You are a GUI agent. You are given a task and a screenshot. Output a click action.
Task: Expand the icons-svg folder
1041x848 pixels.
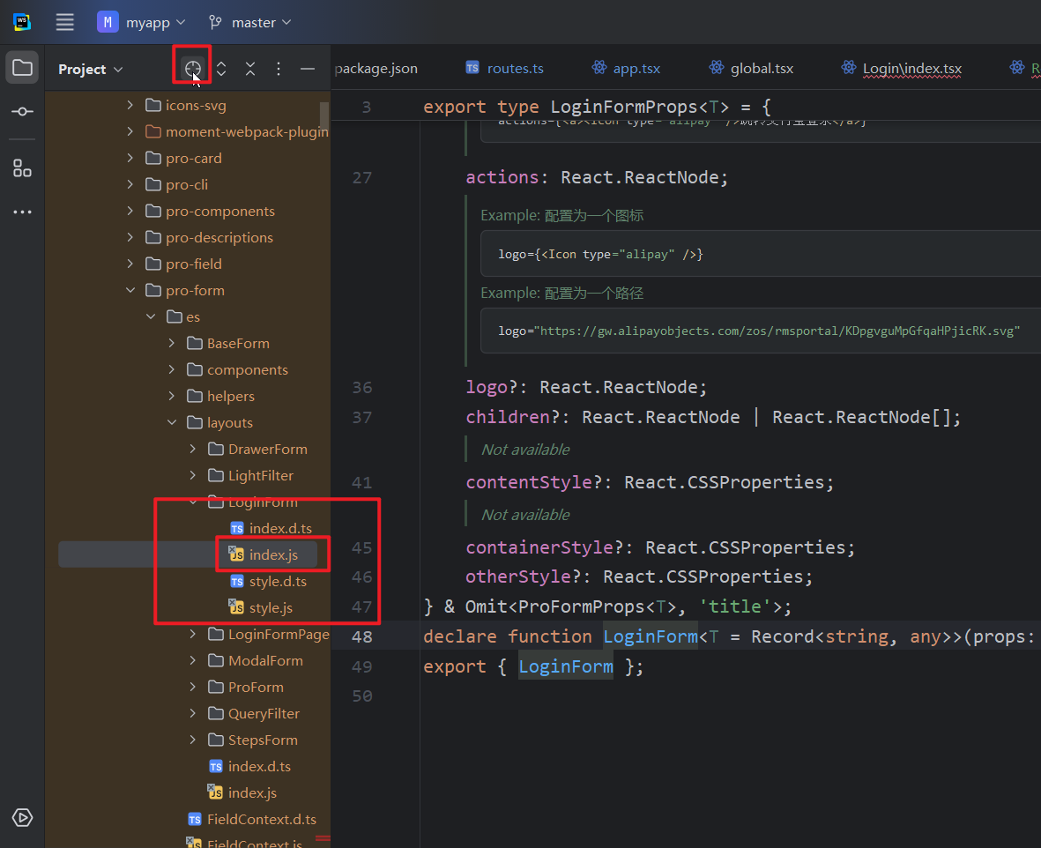[x=130, y=105]
